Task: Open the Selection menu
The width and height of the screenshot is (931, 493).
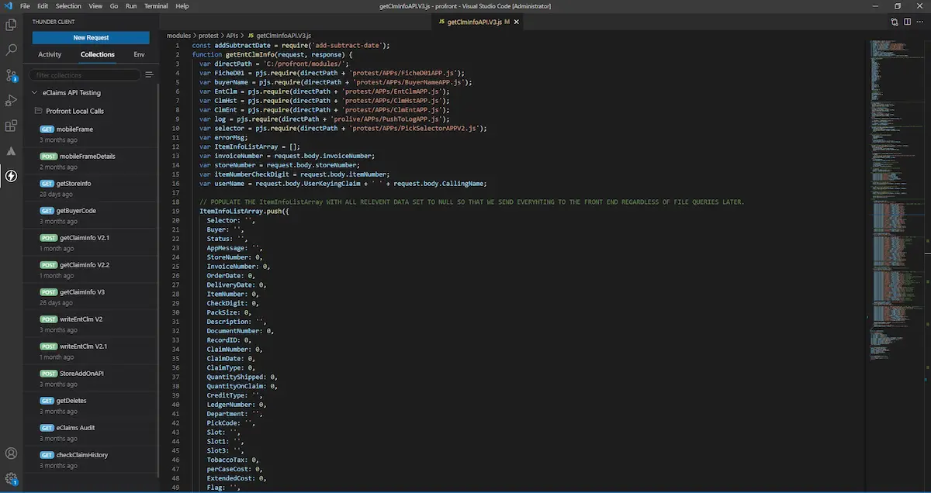Action: pos(68,5)
